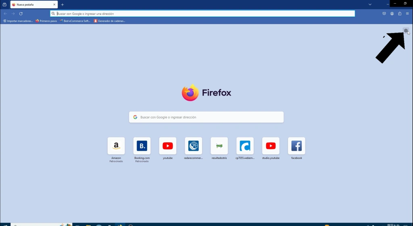The height and width of the screenshot is (226, 413).
Task: Open the Best eCommerce Soft bookmark
Action: point(75,21)
